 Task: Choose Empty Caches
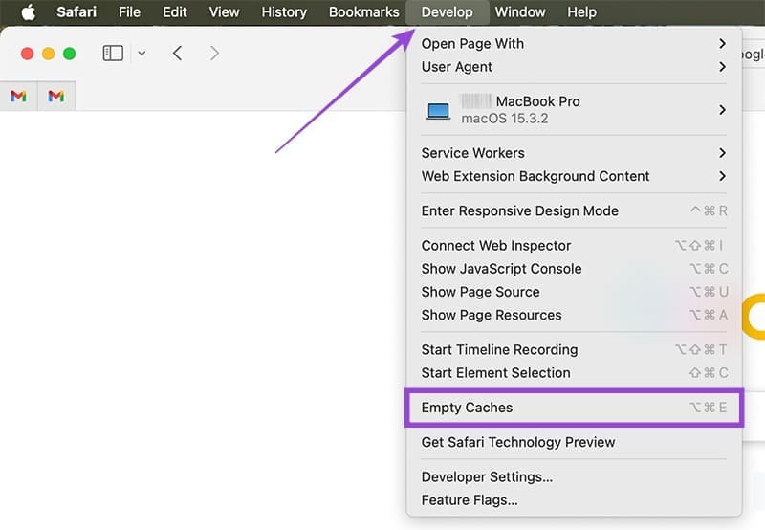pos(575,407)
